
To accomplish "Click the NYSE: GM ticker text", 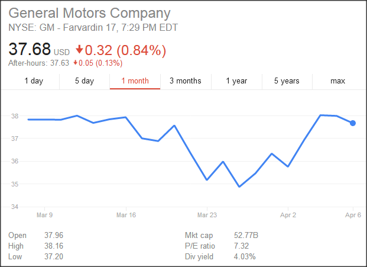I will (30, 28).
